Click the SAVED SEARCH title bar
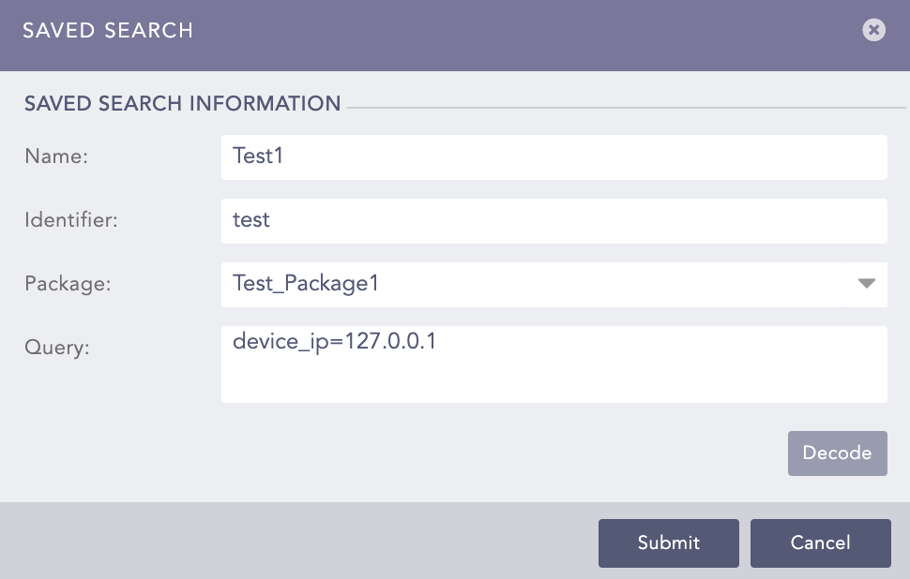The width and height of the screenshot is (910, 579). [x=108, y=30]
